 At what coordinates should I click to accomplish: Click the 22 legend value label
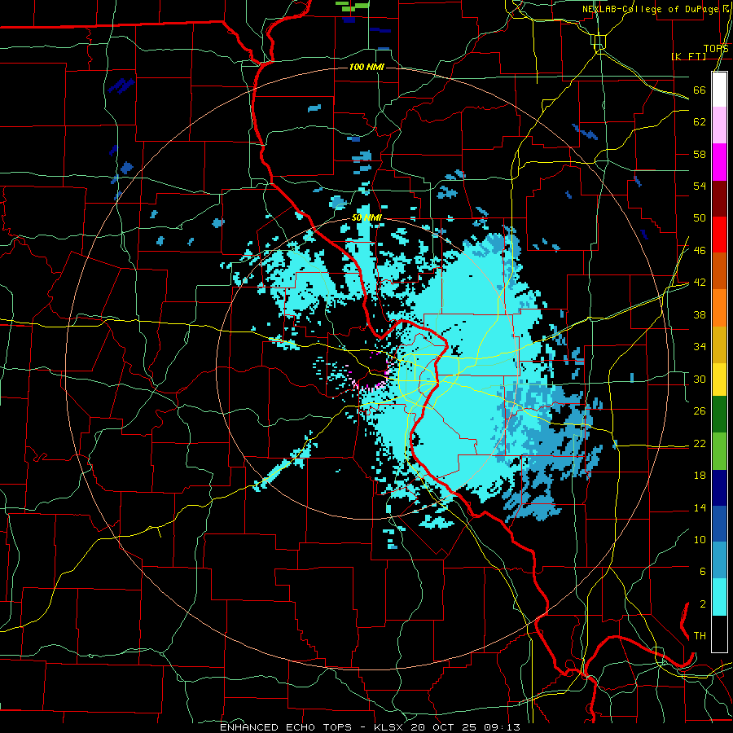point(700,443)
